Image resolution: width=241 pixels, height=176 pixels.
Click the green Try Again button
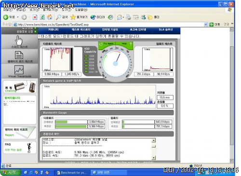pyautogui.click(x=107, y=44)
